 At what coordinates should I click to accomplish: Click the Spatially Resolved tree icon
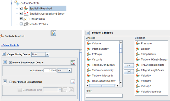[26, 8]
